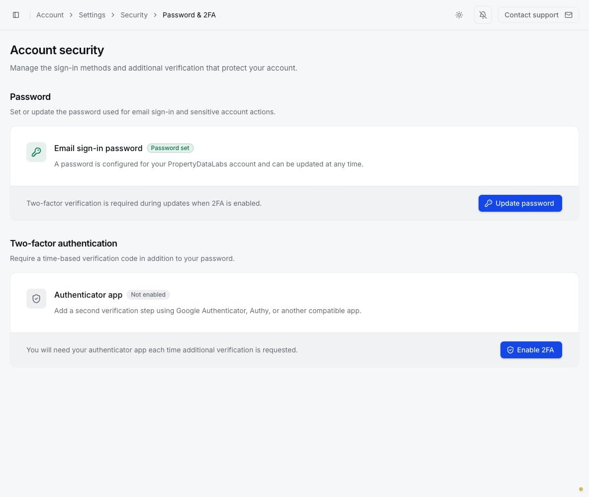
Task: Open Contact support
Action: [x=538, y=15]
